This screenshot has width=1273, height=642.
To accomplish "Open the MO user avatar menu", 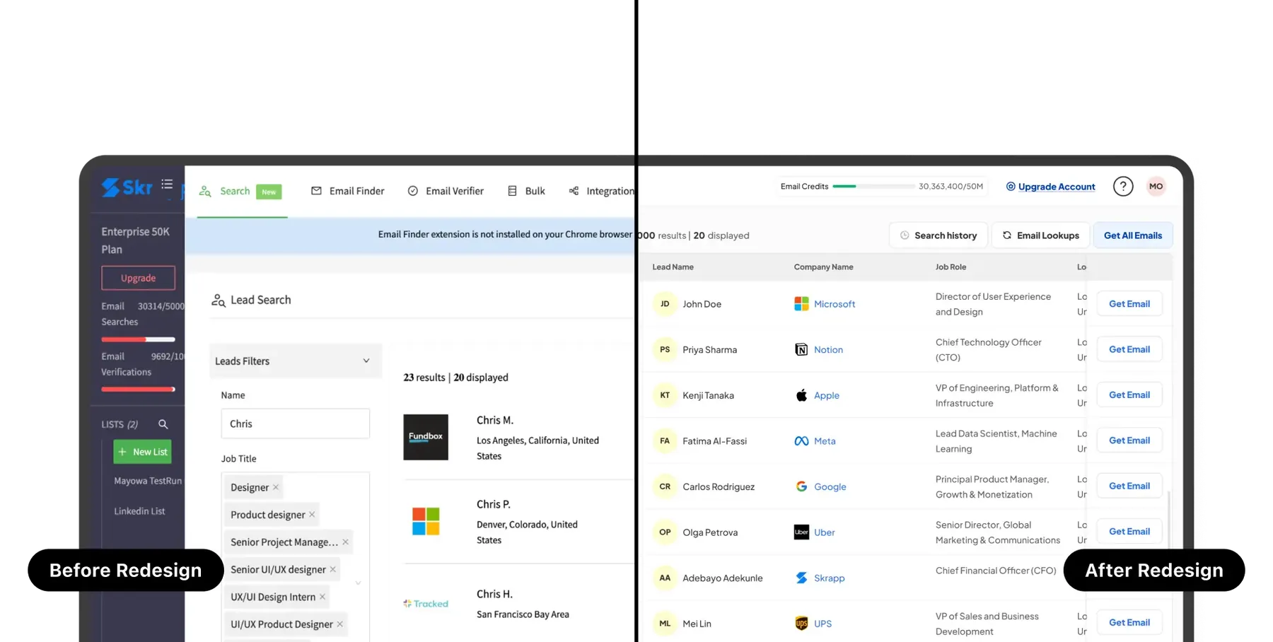I will pos(1156,187).
